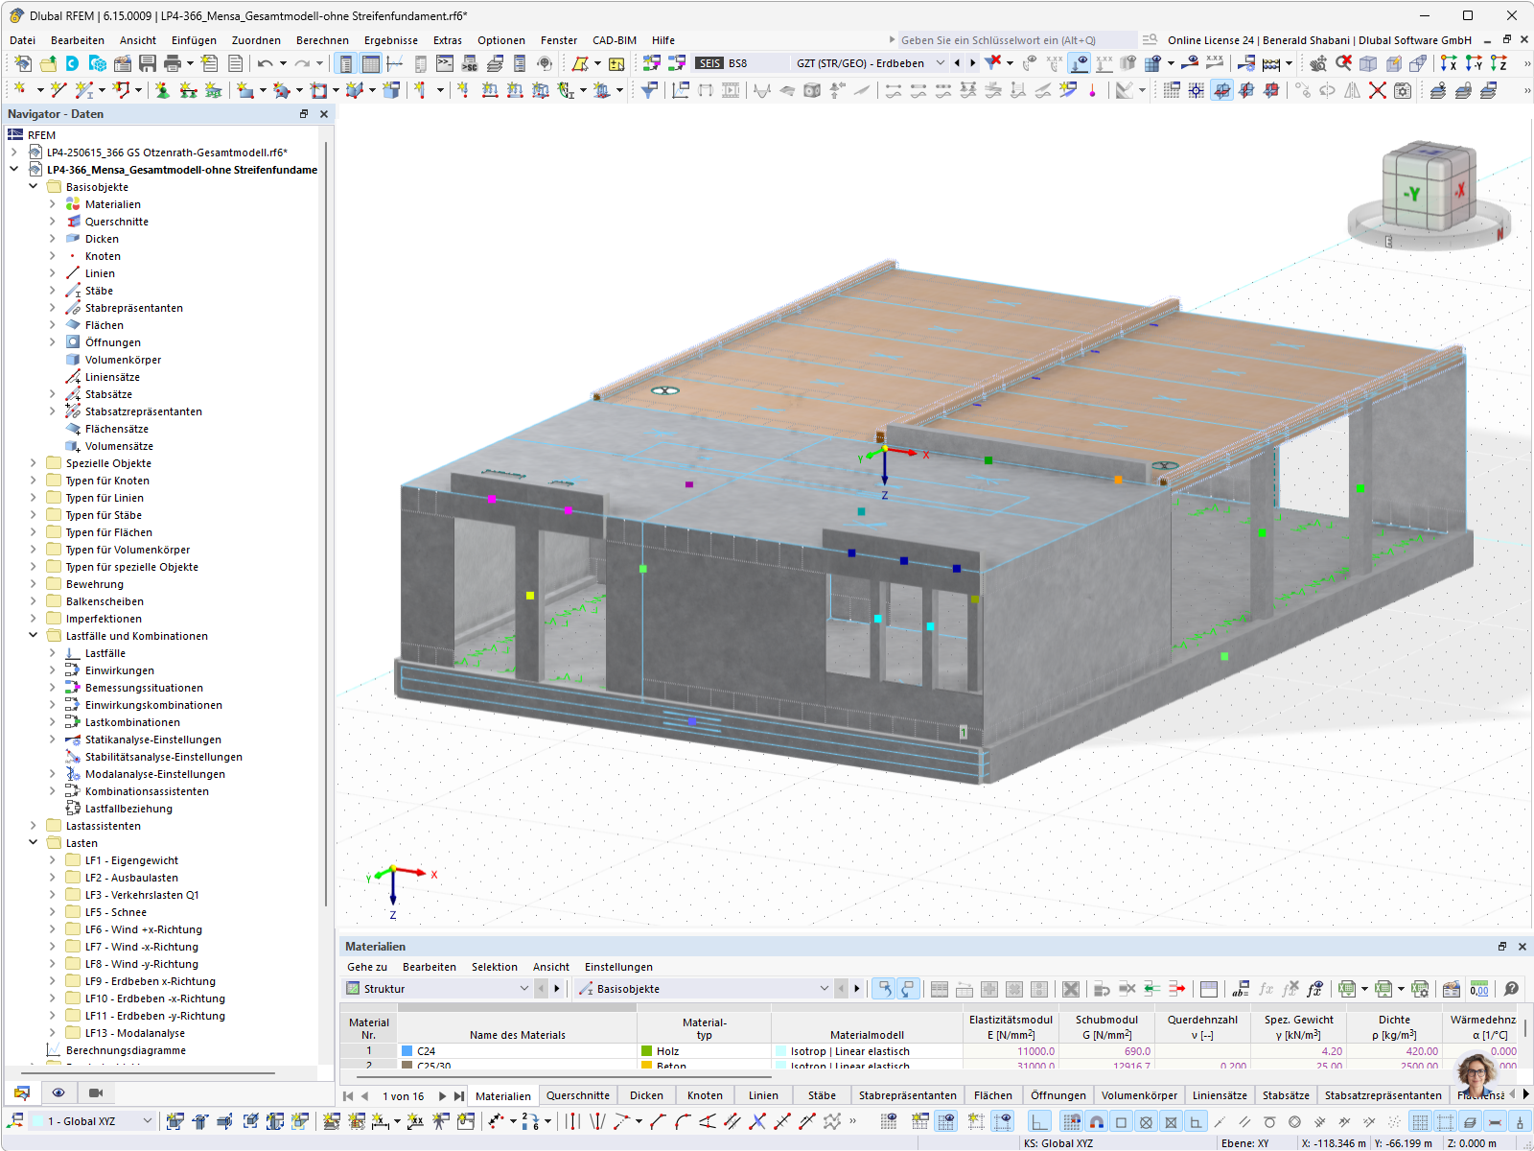Set view in X direction
The image size is (1534, 1151).
pyautogui.click(x=1449, y=63)
